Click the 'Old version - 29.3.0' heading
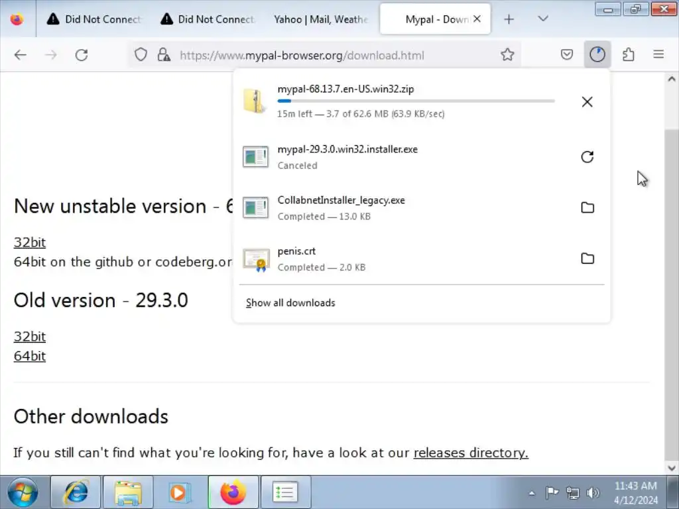This screenshot has height=509, width=679. coord(101,300)
